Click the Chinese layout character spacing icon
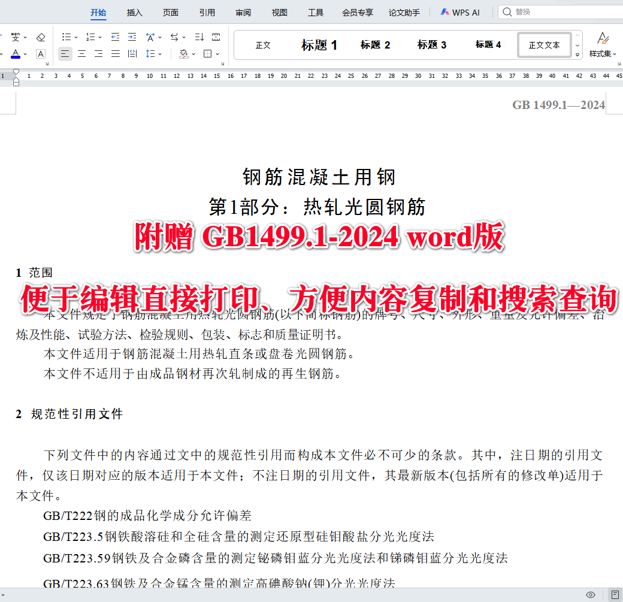This screenshot has width=623, height=602. pyautogui.click(x=150, y=37)
